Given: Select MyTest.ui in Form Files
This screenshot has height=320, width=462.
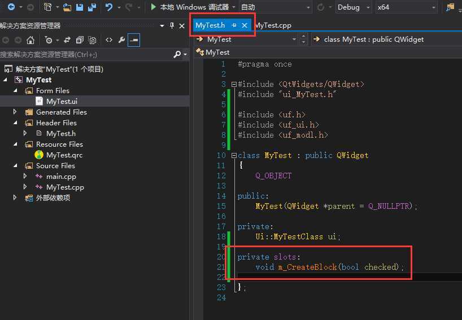Looking at the screenshot, I should coord(62,101).
